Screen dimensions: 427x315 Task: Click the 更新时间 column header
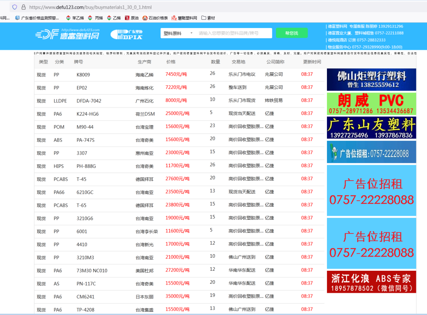[312, 62]
